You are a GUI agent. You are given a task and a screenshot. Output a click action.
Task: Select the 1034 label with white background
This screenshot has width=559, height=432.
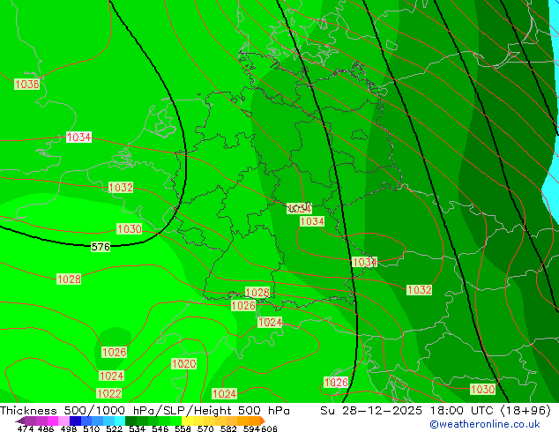point(78,137)
